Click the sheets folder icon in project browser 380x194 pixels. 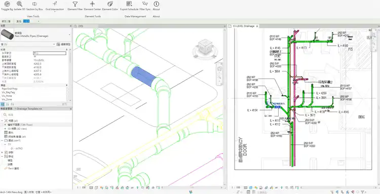point(6,140)
